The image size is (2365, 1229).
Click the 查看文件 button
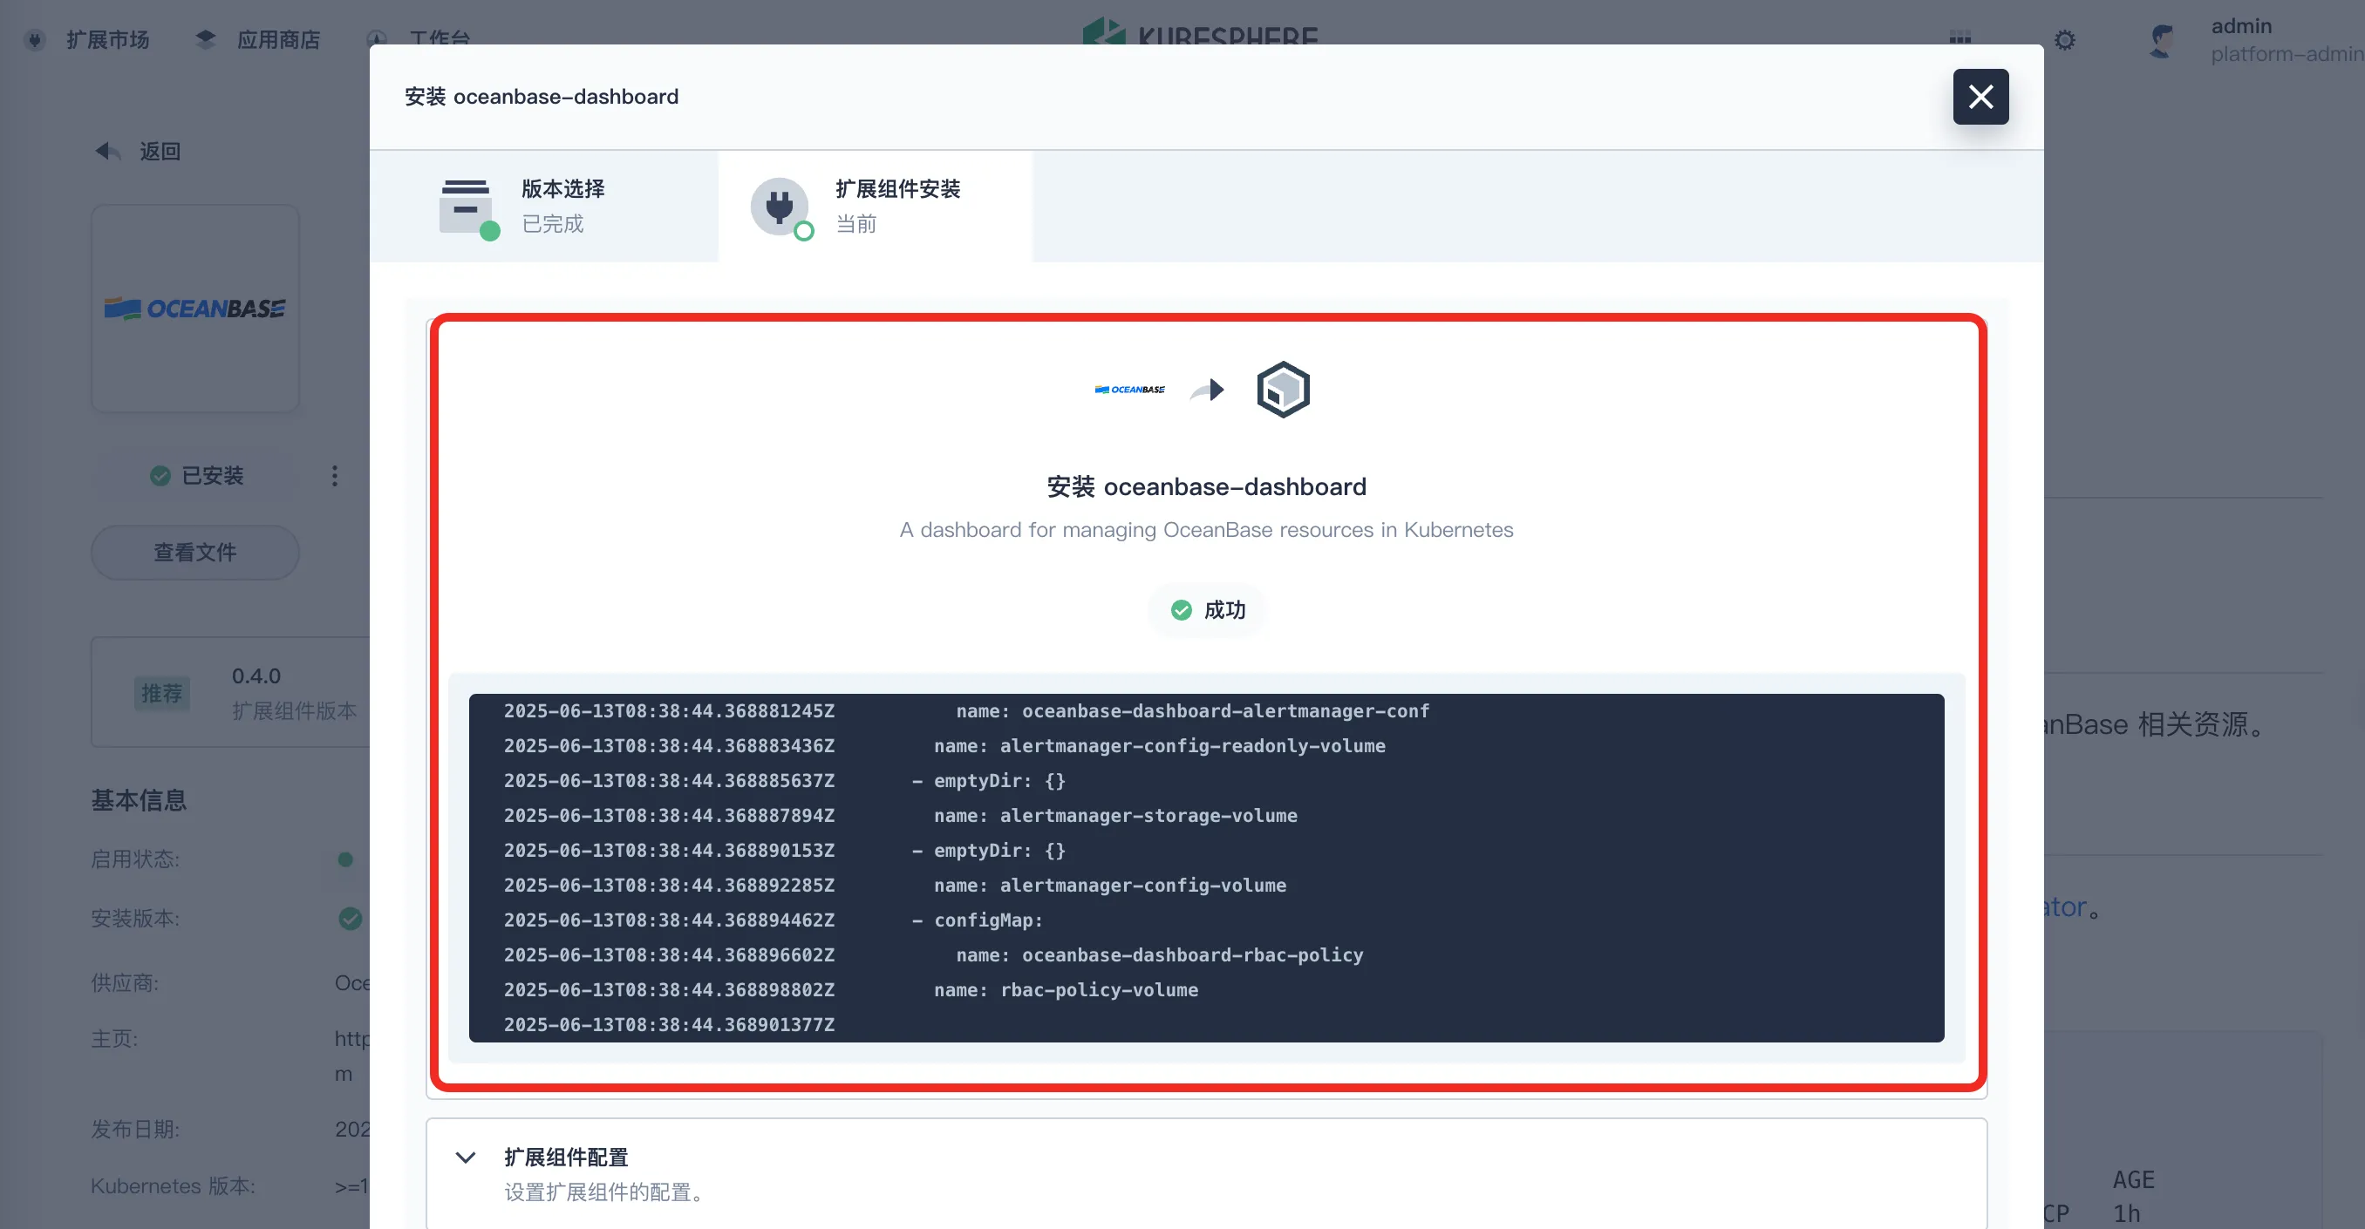(194, 553)
